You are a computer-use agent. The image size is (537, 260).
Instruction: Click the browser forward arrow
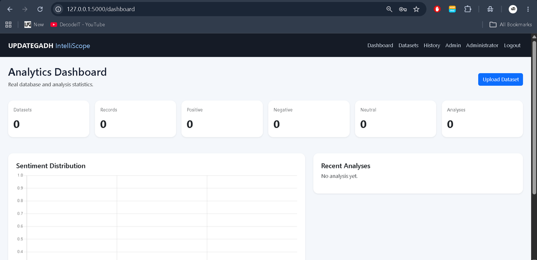(25, 9)
